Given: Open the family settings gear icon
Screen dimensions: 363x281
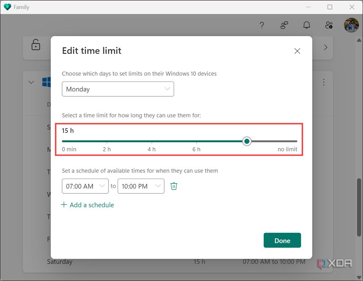Looking at the screenshot, I should [x=329, y=25].
